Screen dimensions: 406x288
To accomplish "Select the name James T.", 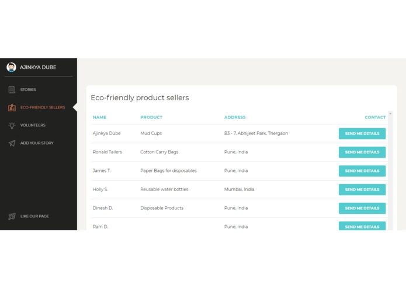I will 102,170.
